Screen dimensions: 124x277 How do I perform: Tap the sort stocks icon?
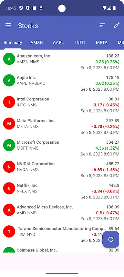coord(102,25)
